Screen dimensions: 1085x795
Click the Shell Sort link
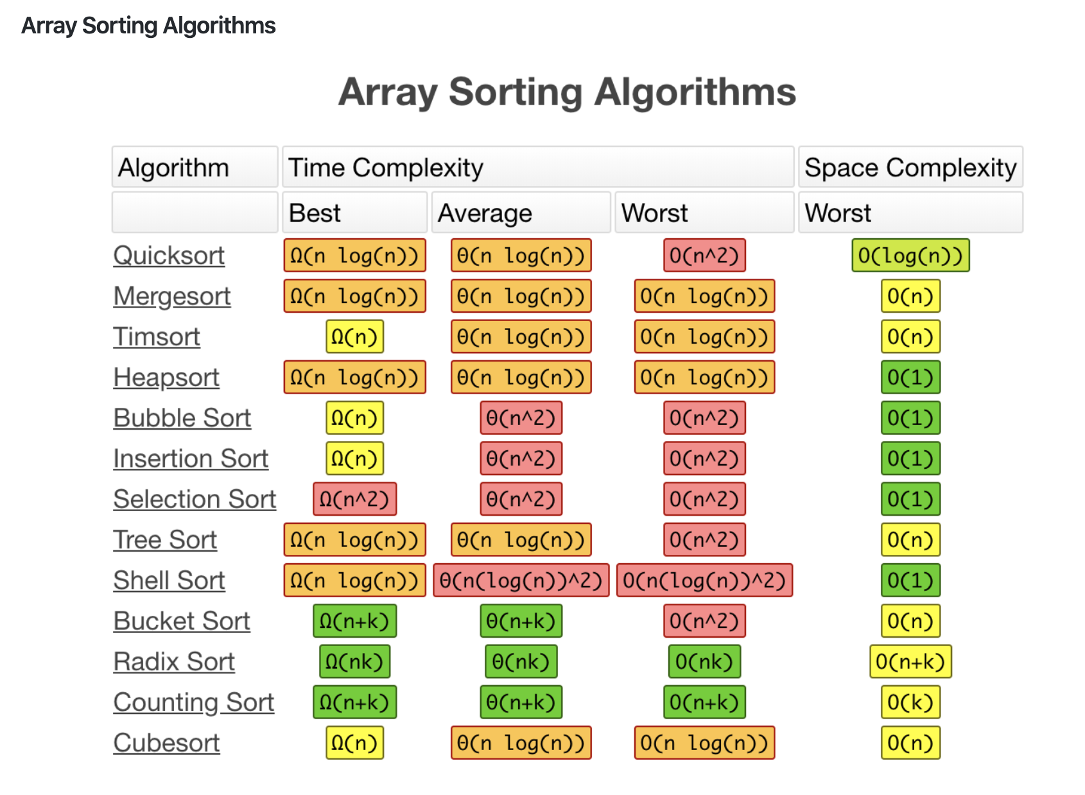[169, 581]
